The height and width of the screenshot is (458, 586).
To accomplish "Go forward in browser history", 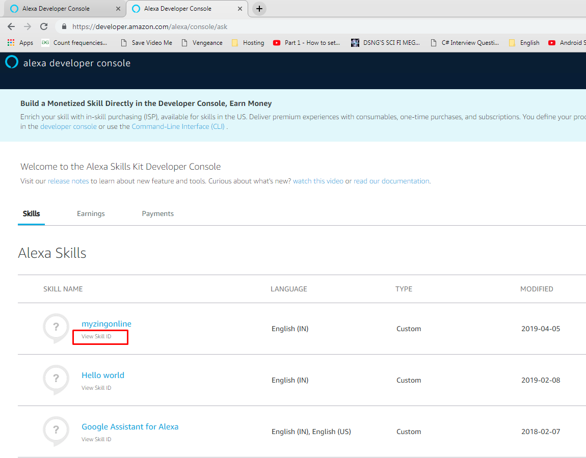I will (28, 26).
